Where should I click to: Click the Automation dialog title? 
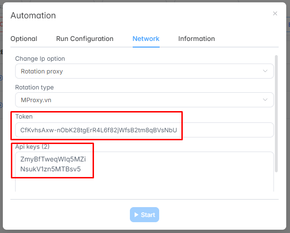pyautogui.click(x=33, y=16)
